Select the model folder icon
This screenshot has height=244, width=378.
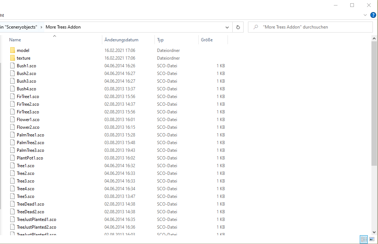12,50
